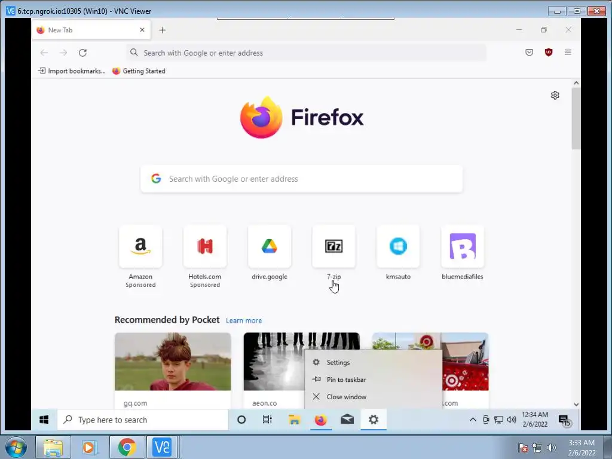Open Import bookmarks toolbar item

[x=72, y=71]
